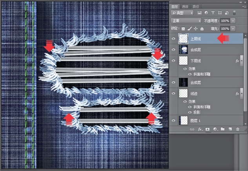Click the link layers icon

(x=192, y=129)
